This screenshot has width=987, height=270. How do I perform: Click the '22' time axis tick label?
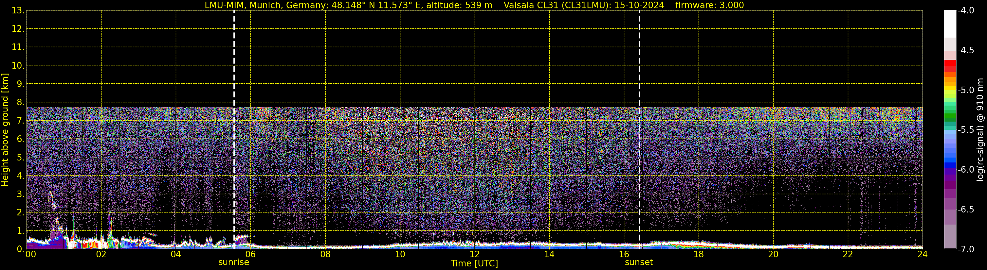(848, 254)
